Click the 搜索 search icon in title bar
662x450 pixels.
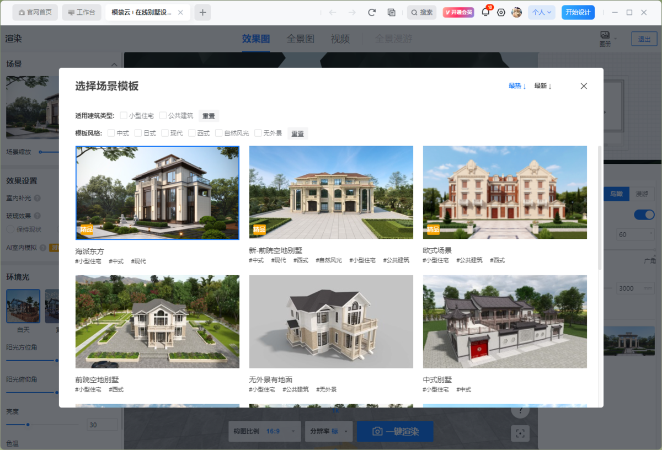tap(421, 12)
